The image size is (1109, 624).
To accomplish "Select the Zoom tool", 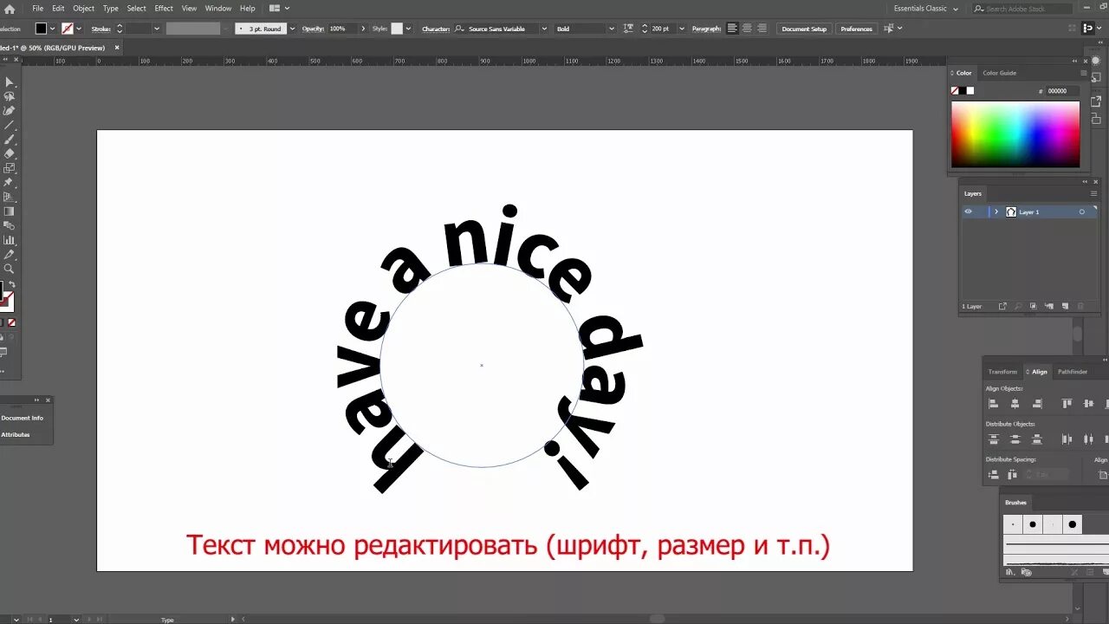I will 9,269.
